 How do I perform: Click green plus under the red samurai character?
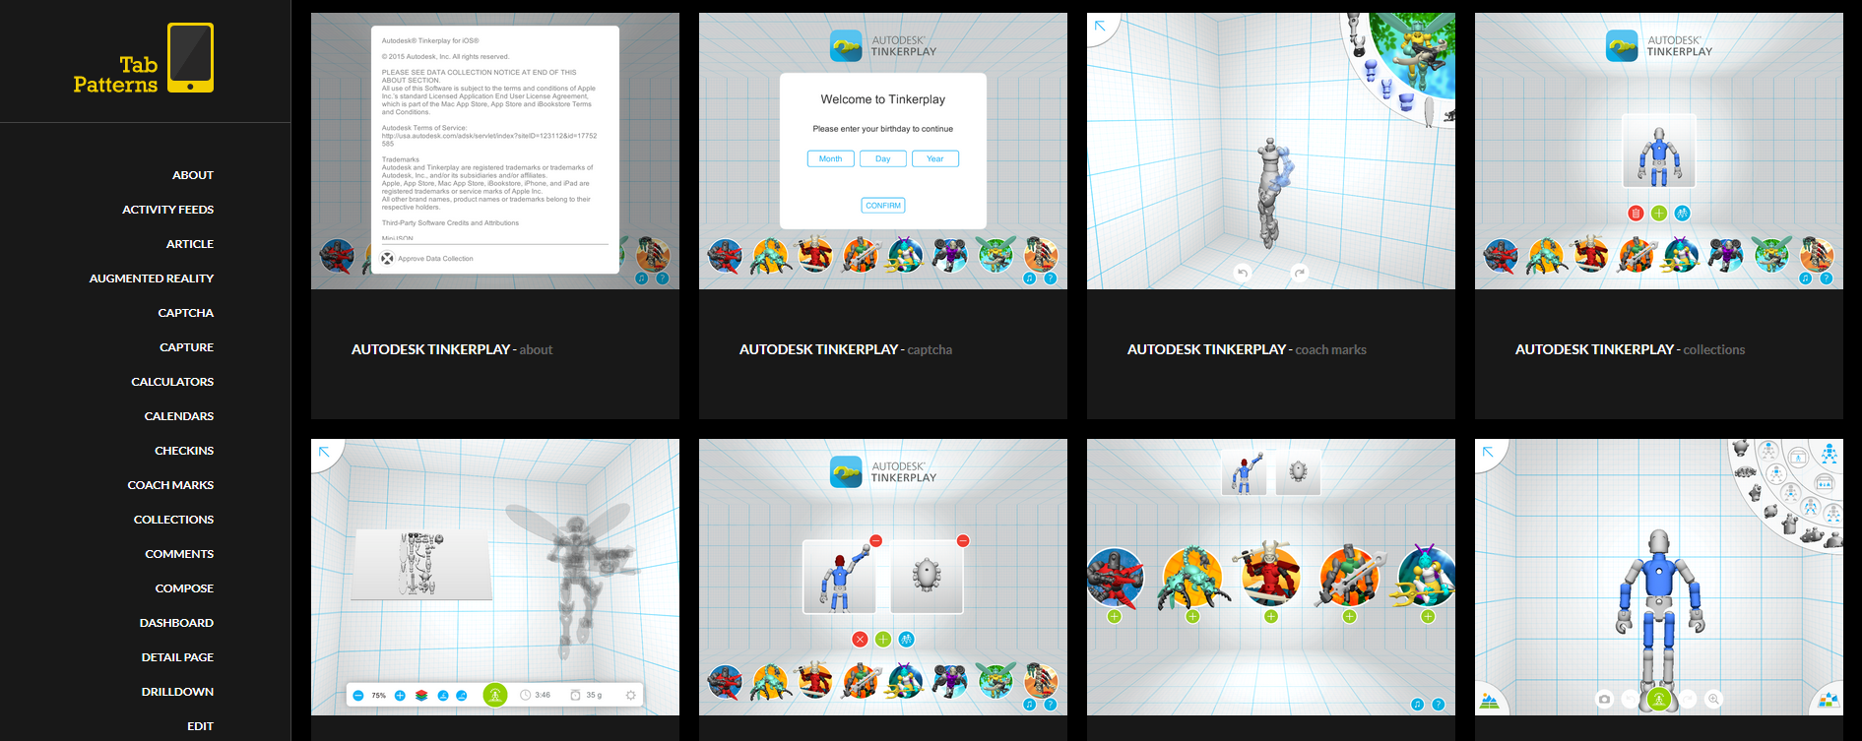1271,616
